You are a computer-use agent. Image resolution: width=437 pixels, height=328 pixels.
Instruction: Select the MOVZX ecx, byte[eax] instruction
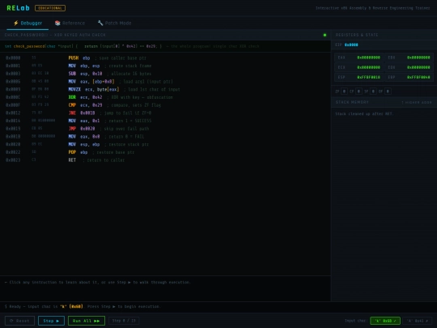point(165,89)
